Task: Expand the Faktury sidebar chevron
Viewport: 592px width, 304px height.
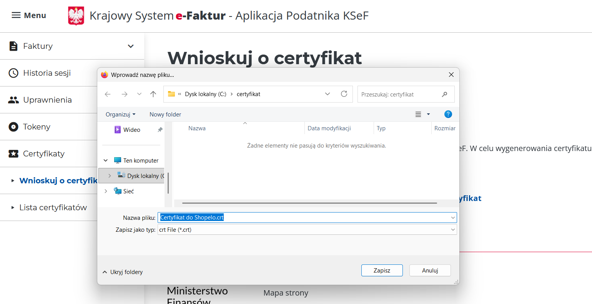Action: pyautogui.click(x=131, y=46)
